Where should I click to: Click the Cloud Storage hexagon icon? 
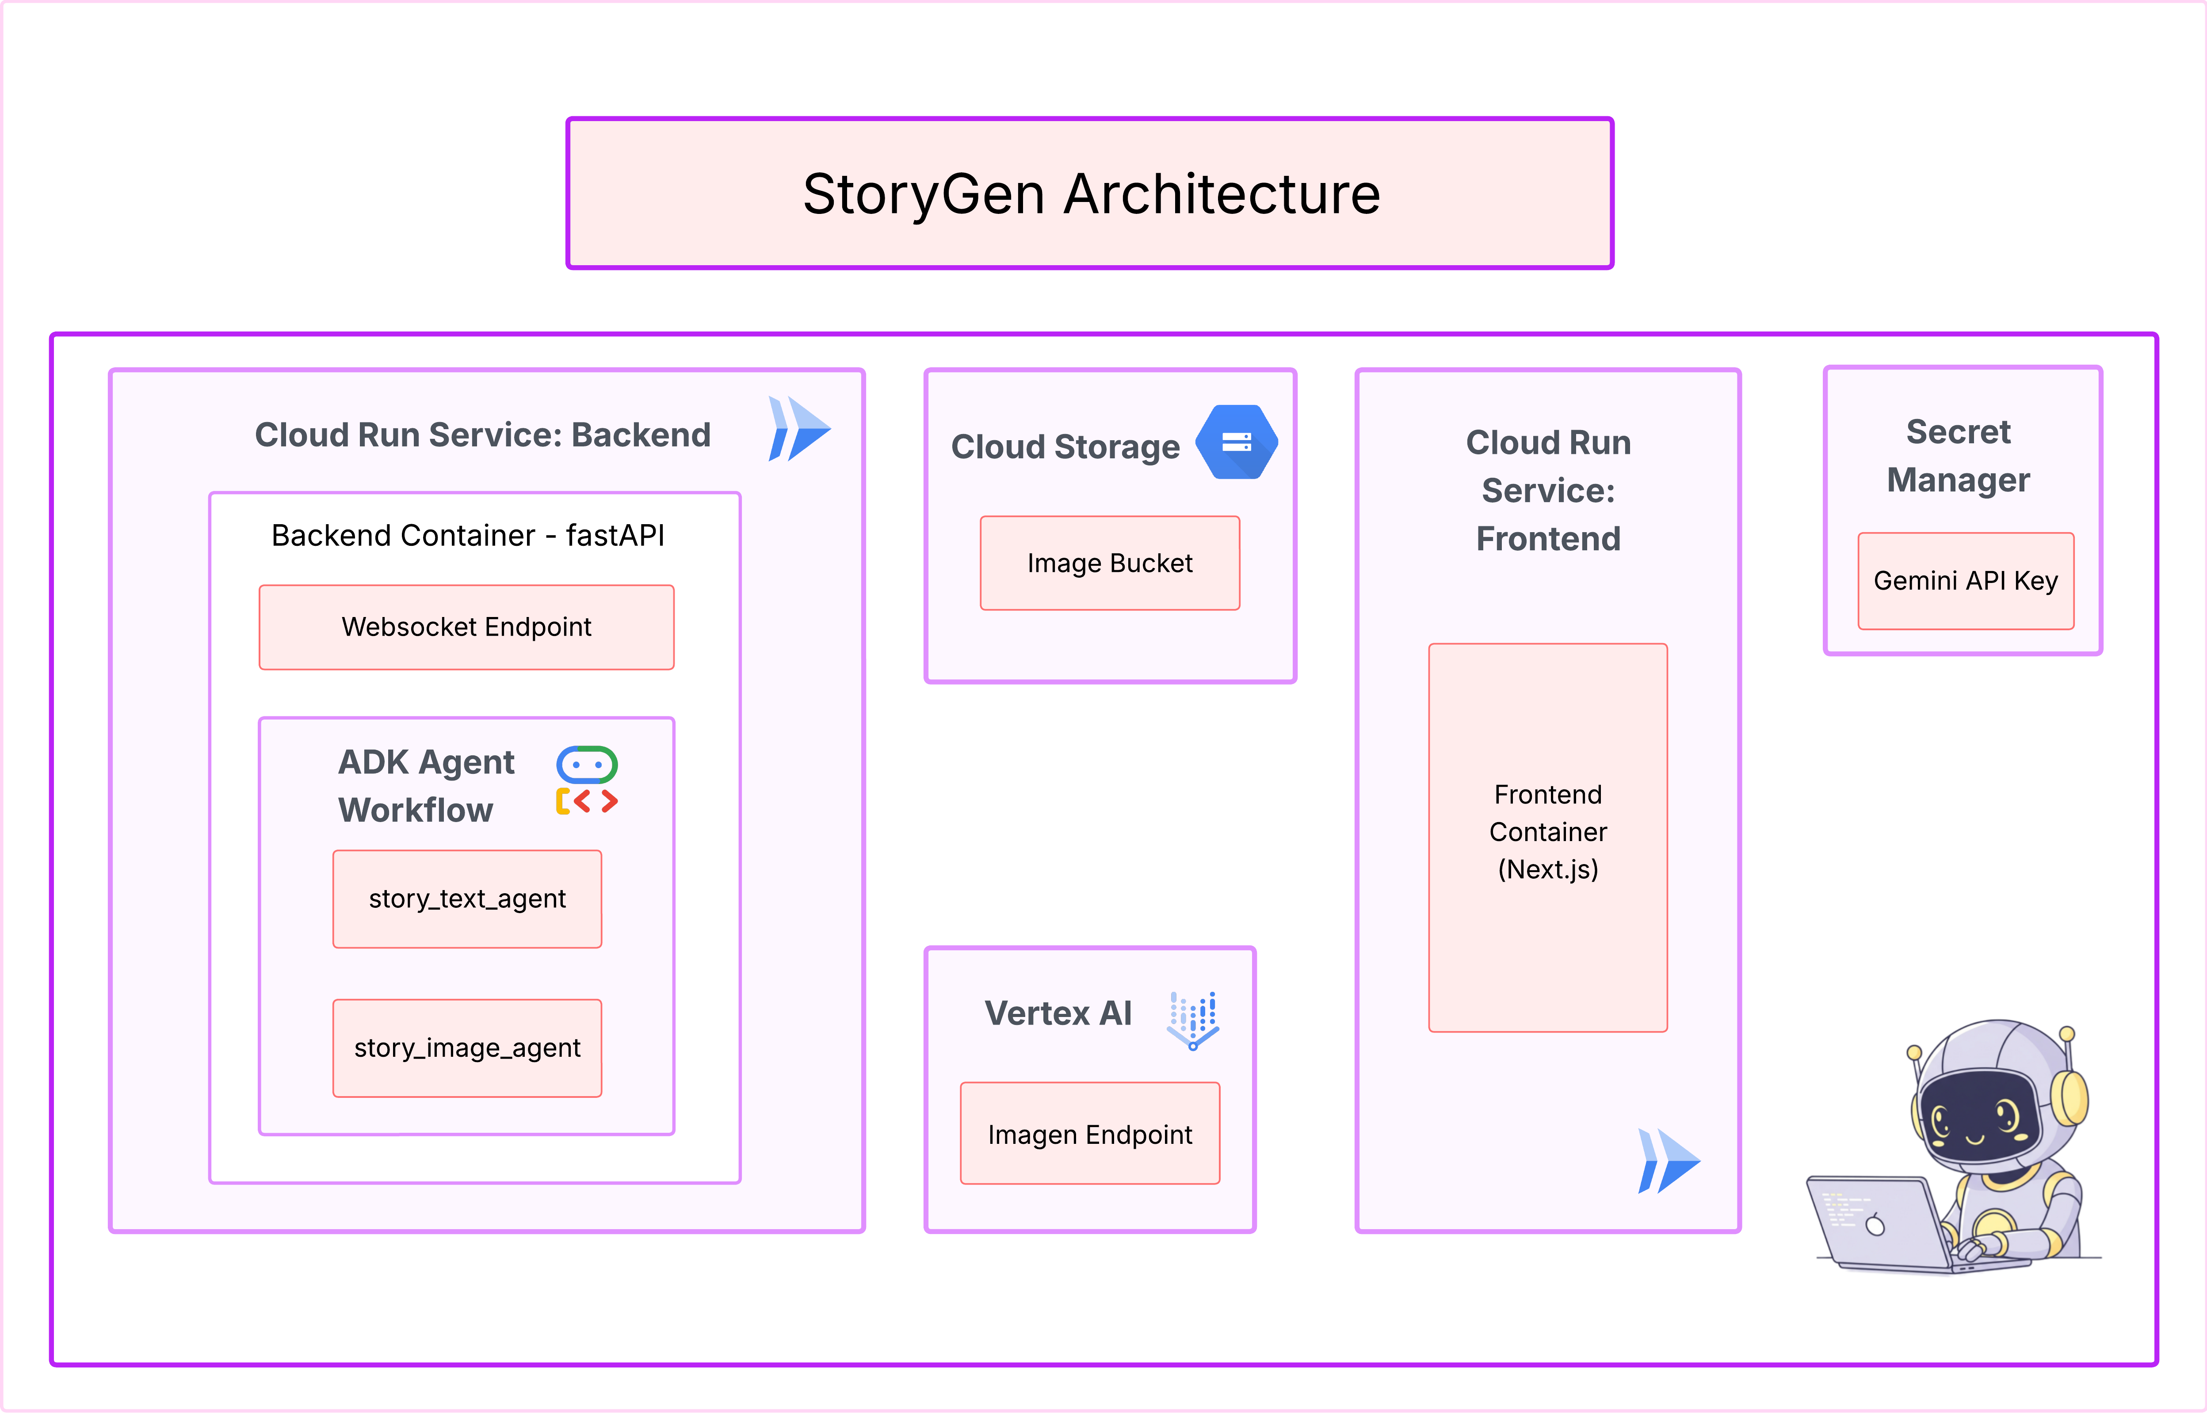click(x=1236, y=442)
